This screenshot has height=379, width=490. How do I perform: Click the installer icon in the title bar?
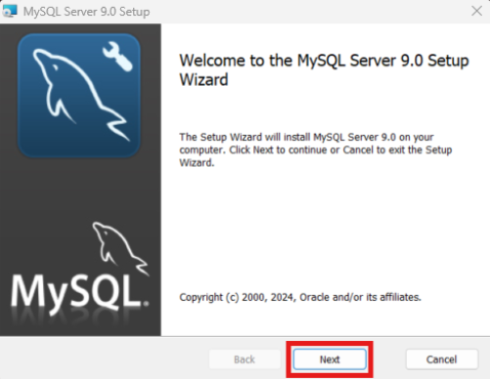click(x=10, y=11)
